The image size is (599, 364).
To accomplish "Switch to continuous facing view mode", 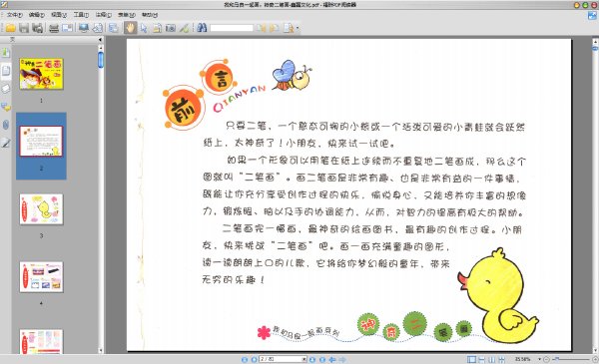I will [x=501, y=359].
